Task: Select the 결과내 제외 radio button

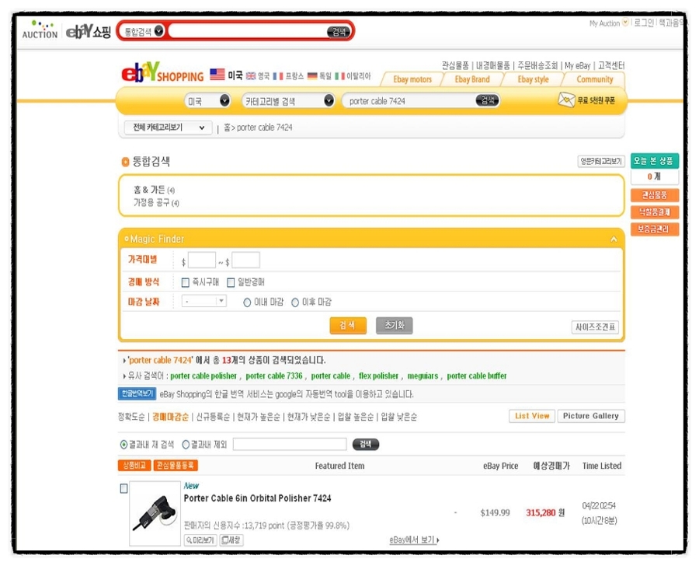Action: pos(186,445)
